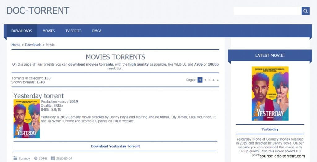
Task: Click the 'Torrents in category: 133' text
Action: (x=31, y=78)
